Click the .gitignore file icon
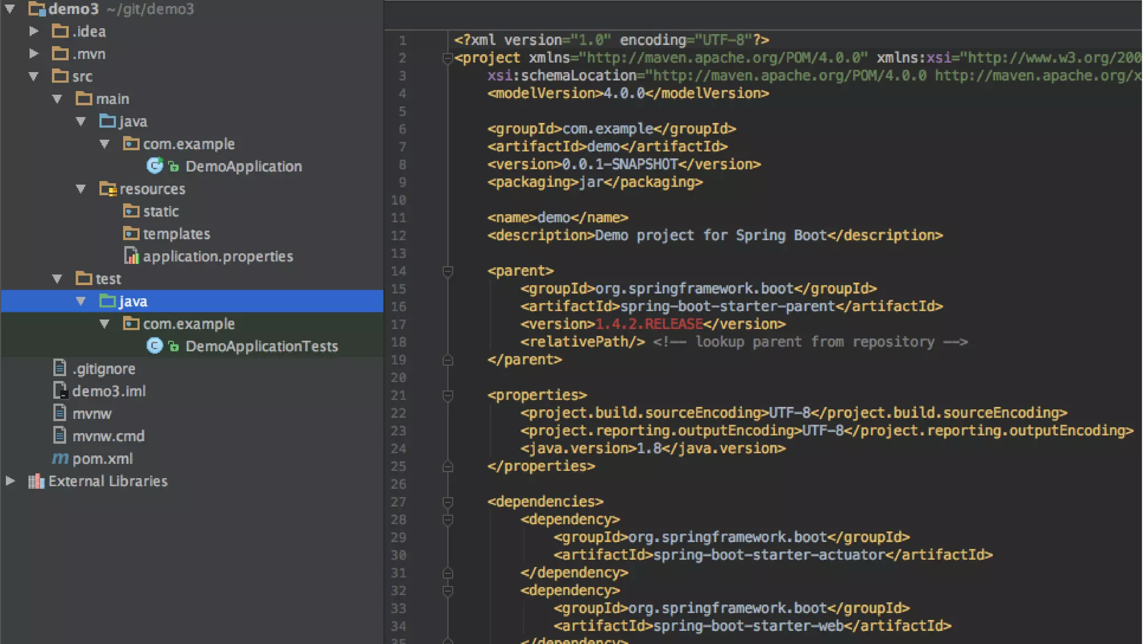This screenshot has height=644, width=1145. point(60,368)
